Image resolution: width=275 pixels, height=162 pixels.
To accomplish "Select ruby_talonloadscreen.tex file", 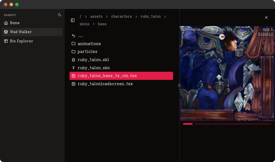I will (121, 84).
